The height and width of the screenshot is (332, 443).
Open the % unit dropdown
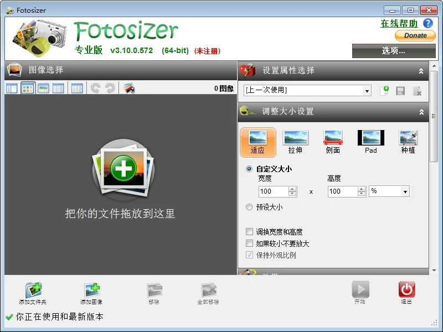tap(389, 191)
